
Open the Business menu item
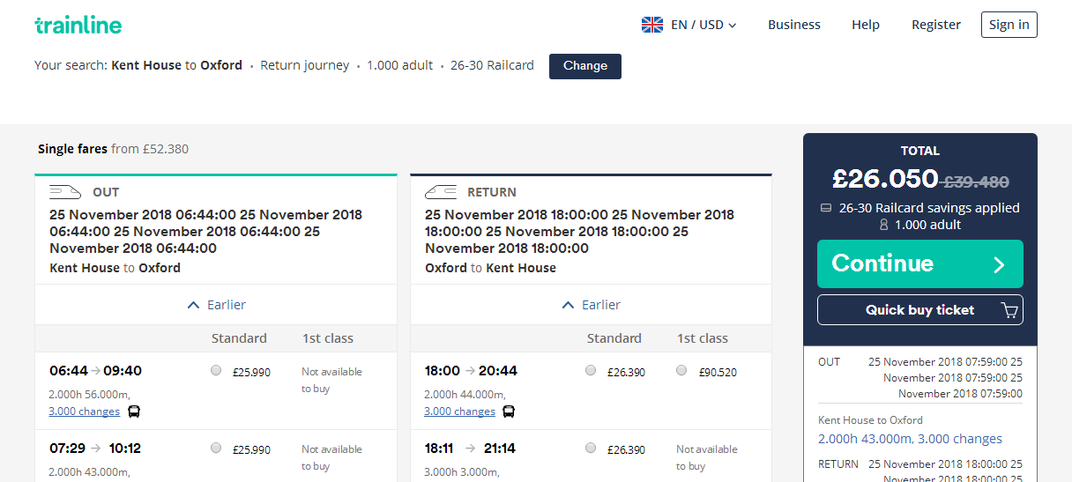coord(793,25)
